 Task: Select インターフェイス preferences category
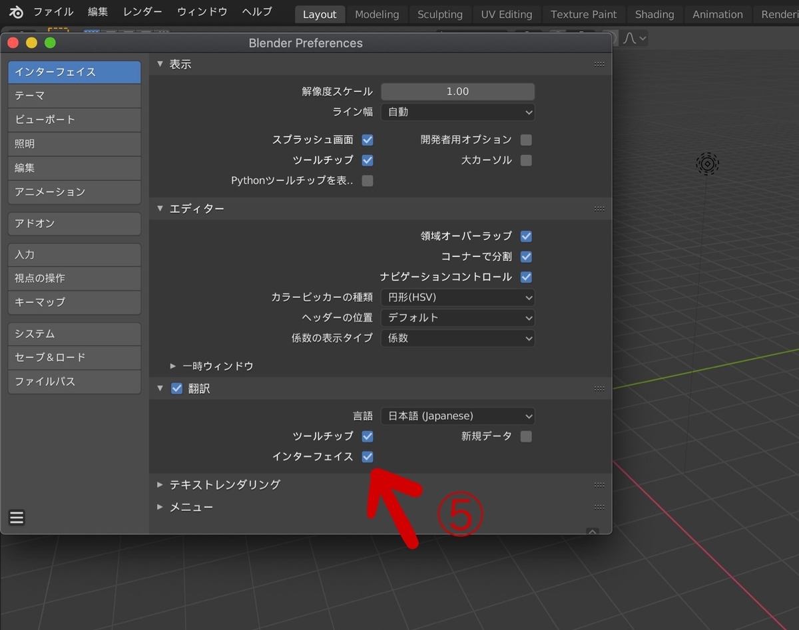(x=75, y=72)
